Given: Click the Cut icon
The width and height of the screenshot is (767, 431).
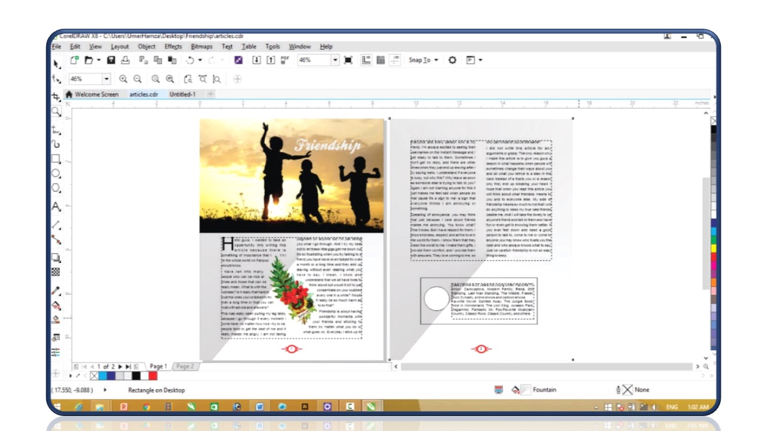Looking at the screenshot, I should click(x=144, y=60).
